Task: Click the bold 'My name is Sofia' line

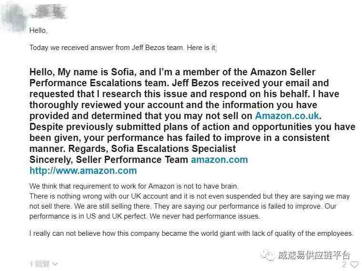Action: (x=172, y=72)
